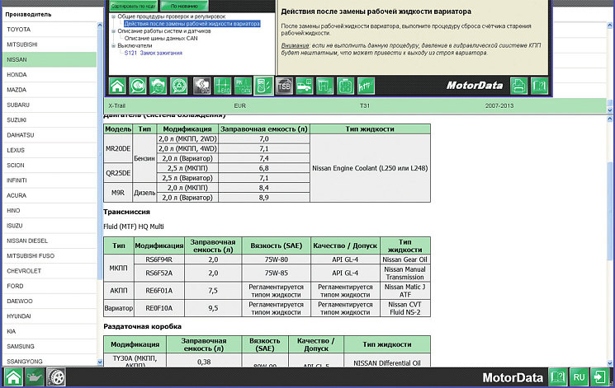Click fluids content scrollbar down arrow
This screenshot has width=615, height=388.
(610, 363)
